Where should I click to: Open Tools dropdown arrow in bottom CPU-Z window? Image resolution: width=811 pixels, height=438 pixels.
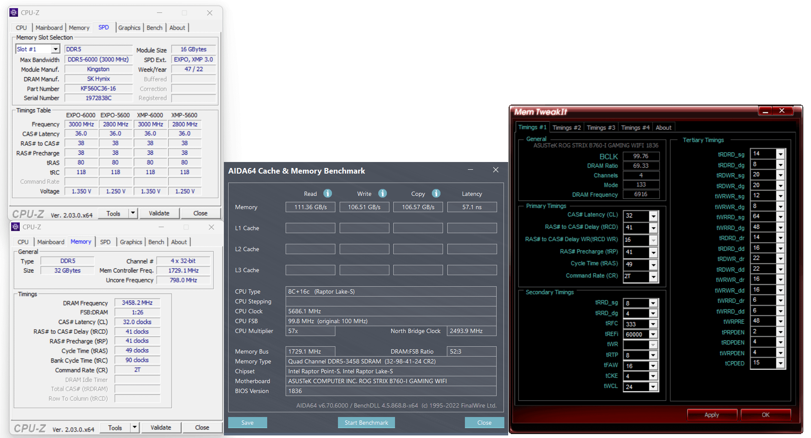pyautogui.click(x=135, y=427)
